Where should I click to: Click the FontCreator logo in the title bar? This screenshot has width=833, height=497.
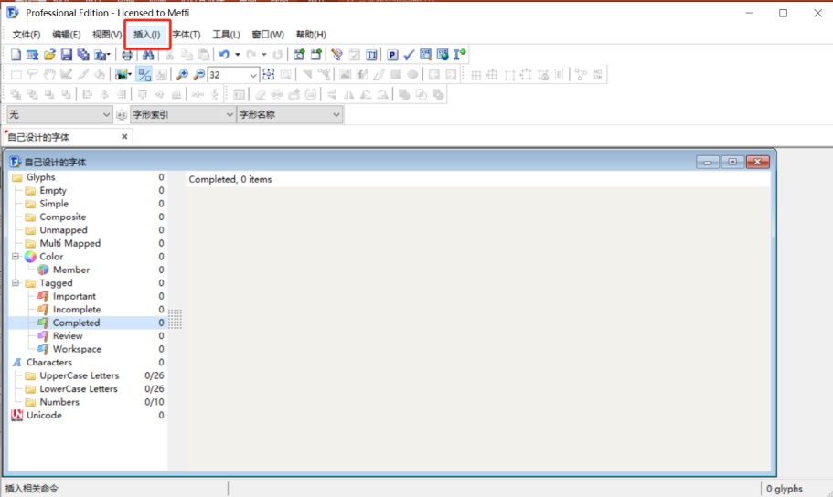[x=13, y=12]
